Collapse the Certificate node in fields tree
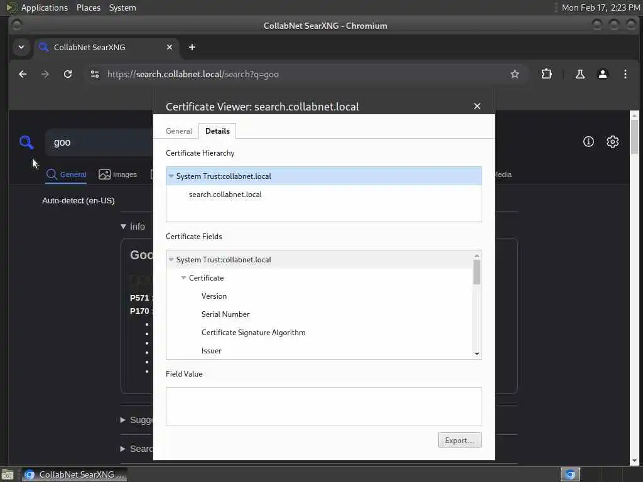This screenshot has width=643, height=482. (x=184, y=278)
